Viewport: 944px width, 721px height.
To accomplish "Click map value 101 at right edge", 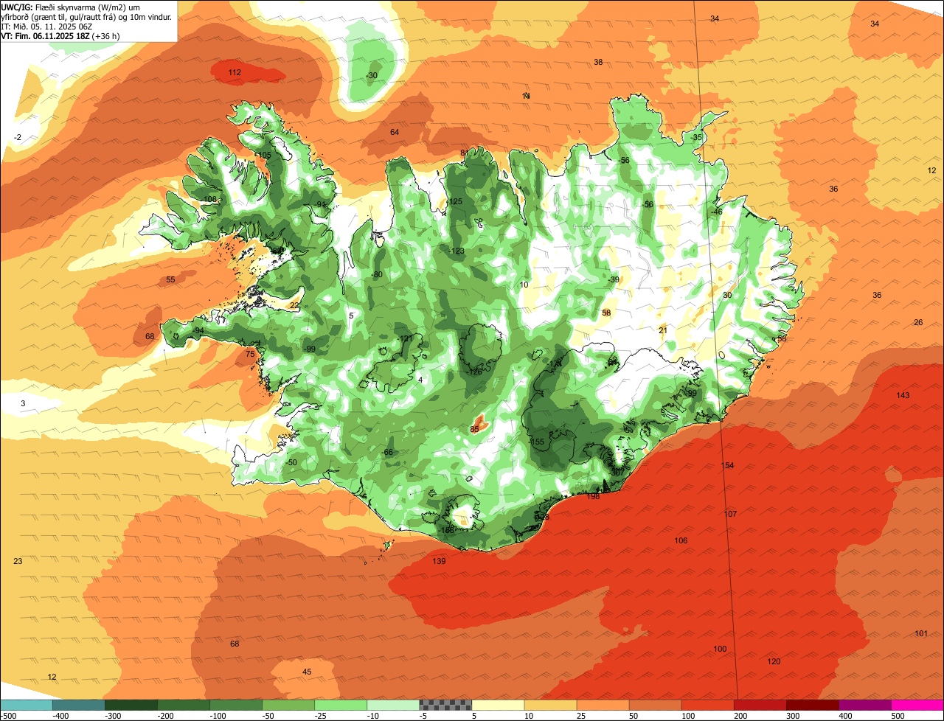I will (x=921, y=633).
